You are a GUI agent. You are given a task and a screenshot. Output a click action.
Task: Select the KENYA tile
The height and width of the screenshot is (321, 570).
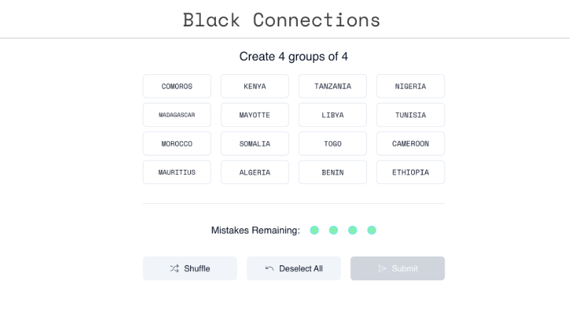(254, 86)
